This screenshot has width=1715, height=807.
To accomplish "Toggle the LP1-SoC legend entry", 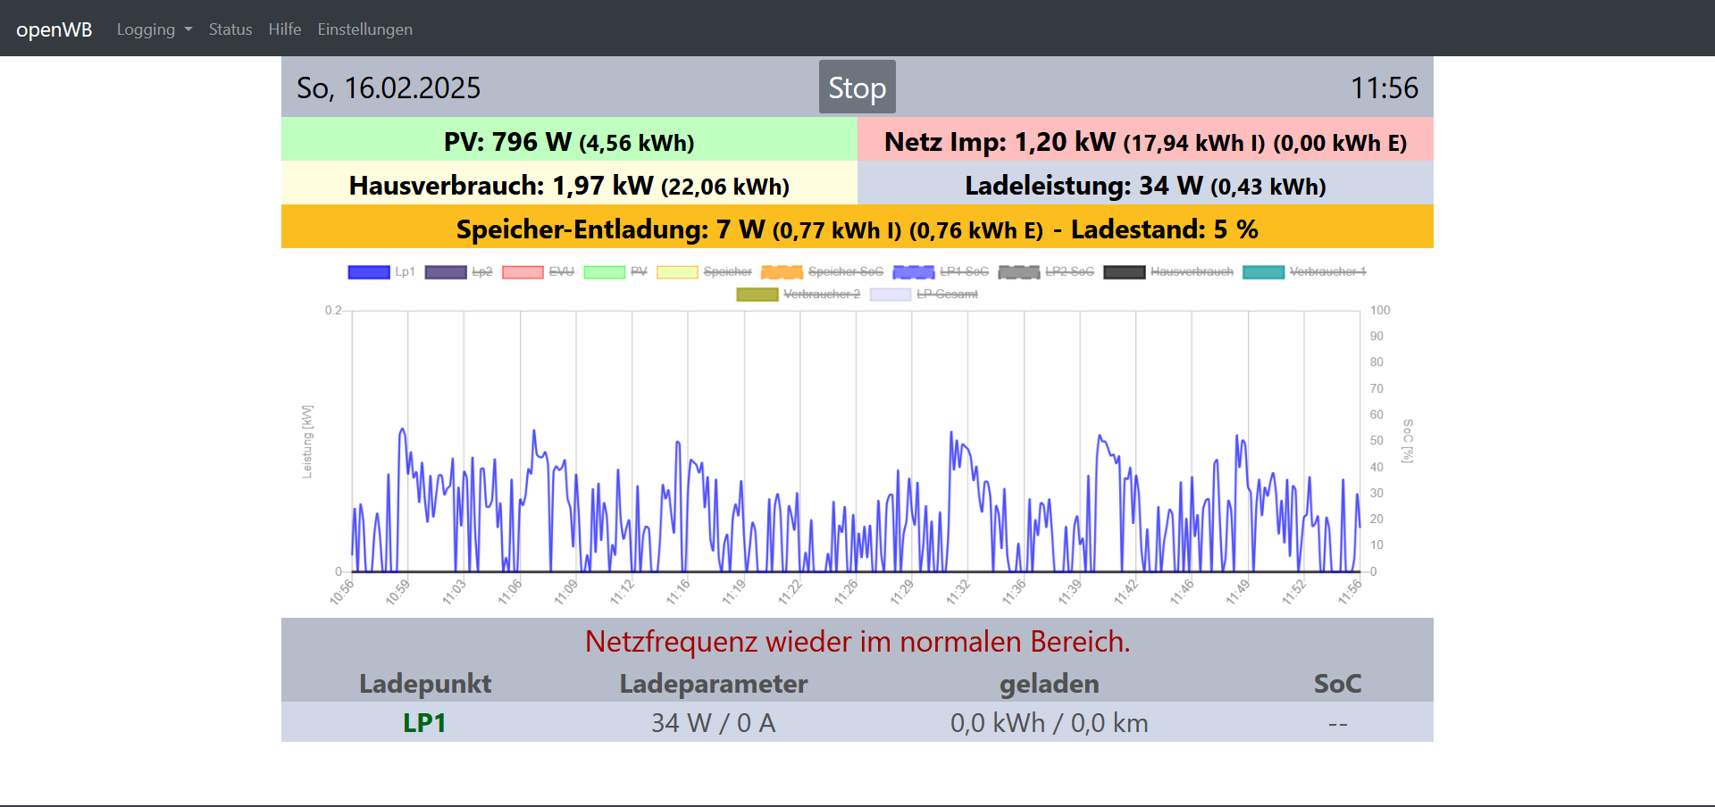I will point(941,271).
